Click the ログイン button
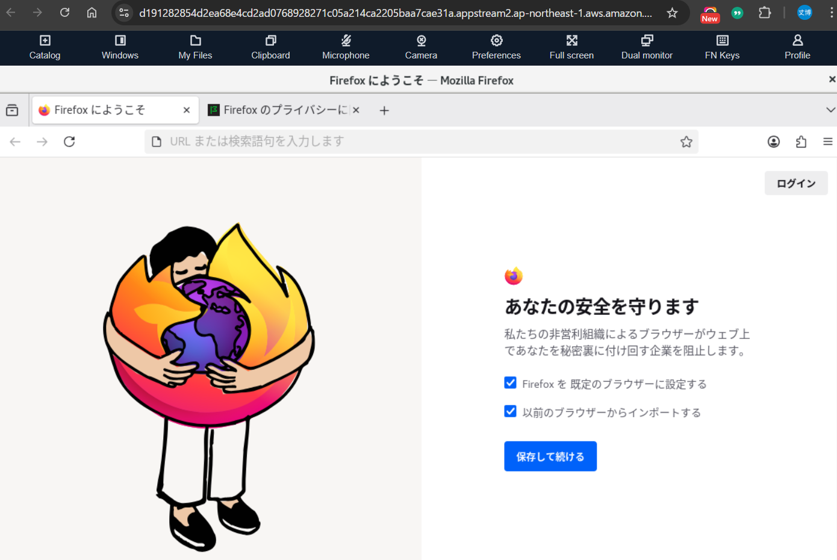Screen dimensions: 837x560 pos(796,183)
